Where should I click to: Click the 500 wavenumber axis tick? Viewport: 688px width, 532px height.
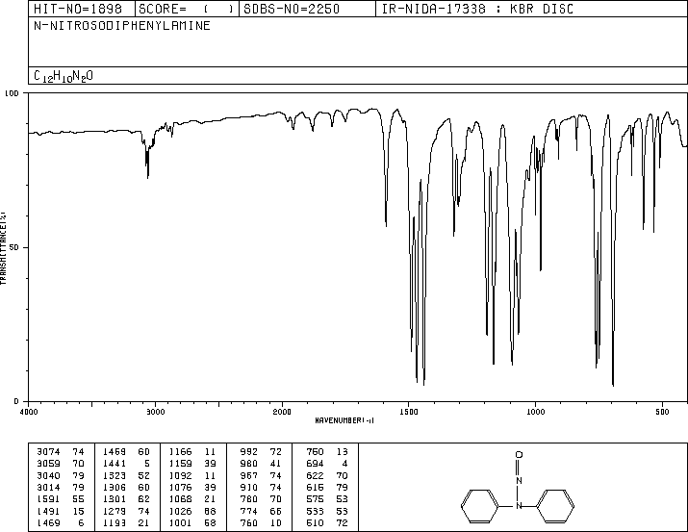pos(662,412)
